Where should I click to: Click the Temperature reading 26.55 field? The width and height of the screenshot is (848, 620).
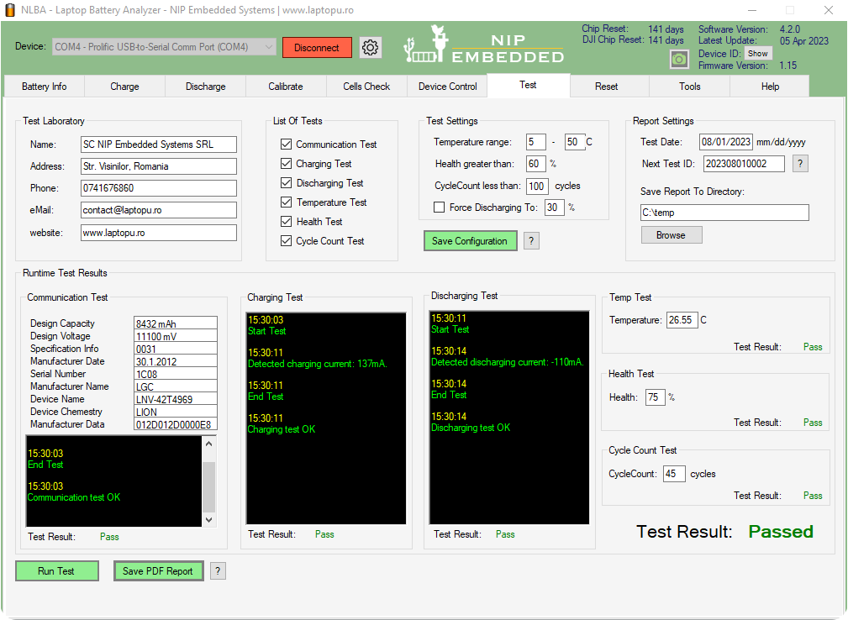pyautogui.click(x=682, y=320)
